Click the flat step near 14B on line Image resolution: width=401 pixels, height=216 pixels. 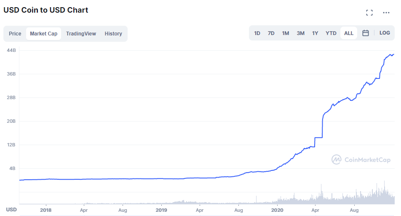click(x=318, y=138)
